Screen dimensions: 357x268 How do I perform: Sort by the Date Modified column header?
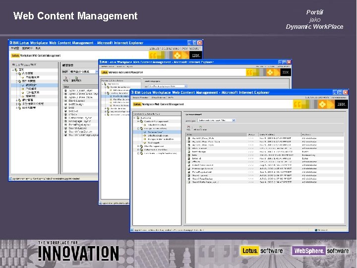point(280,134)
